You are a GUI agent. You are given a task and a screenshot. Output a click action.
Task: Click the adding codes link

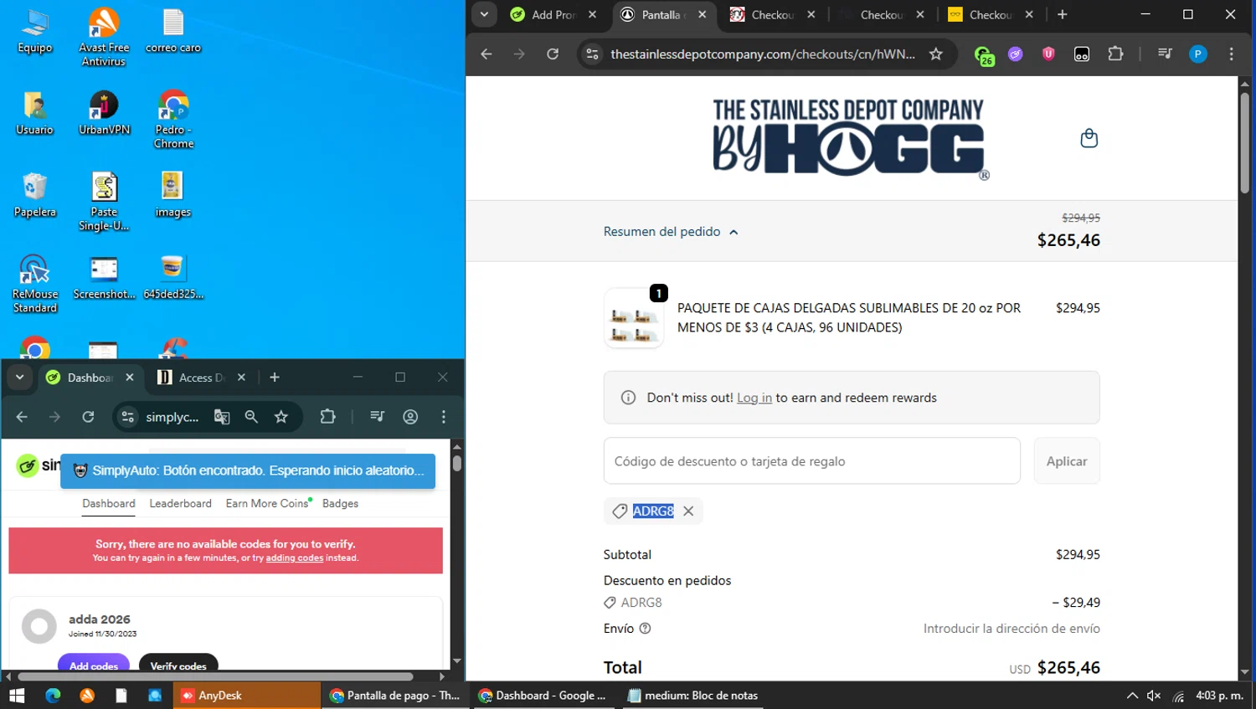(295, 558)
